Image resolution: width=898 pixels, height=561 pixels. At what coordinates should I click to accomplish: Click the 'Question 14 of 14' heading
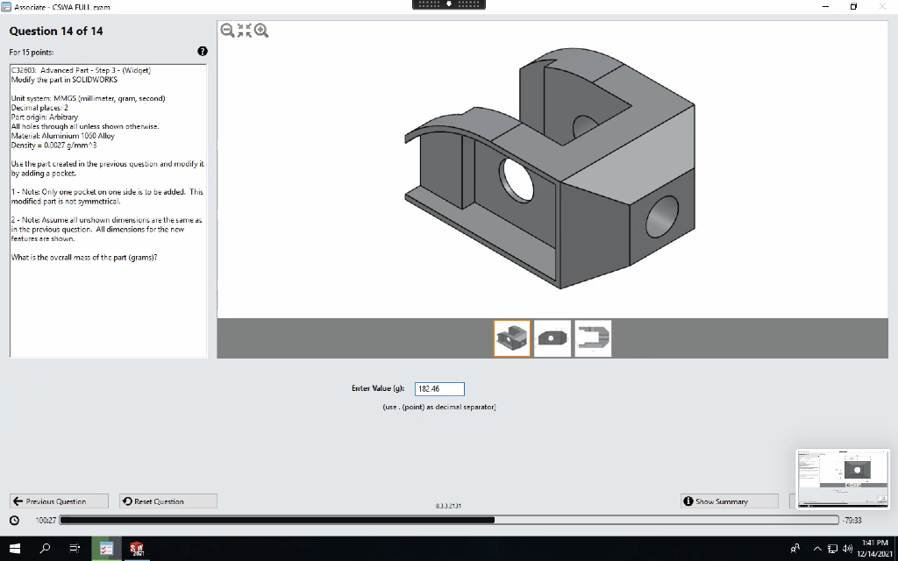tap(56, 31)
